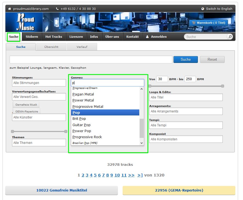Click the genre list scrollbar thumb

coord(141,128)
